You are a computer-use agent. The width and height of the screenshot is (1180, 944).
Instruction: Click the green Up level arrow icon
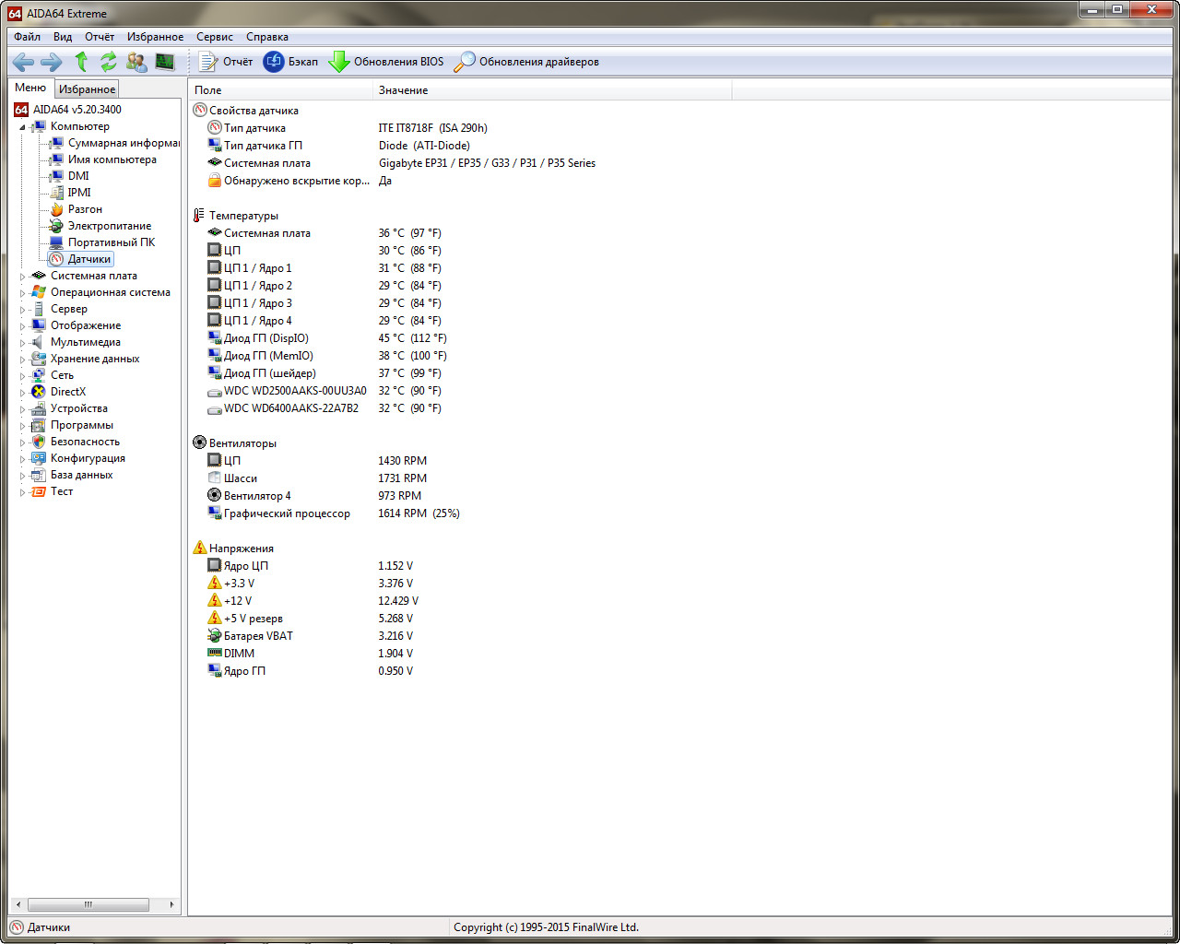81,62
